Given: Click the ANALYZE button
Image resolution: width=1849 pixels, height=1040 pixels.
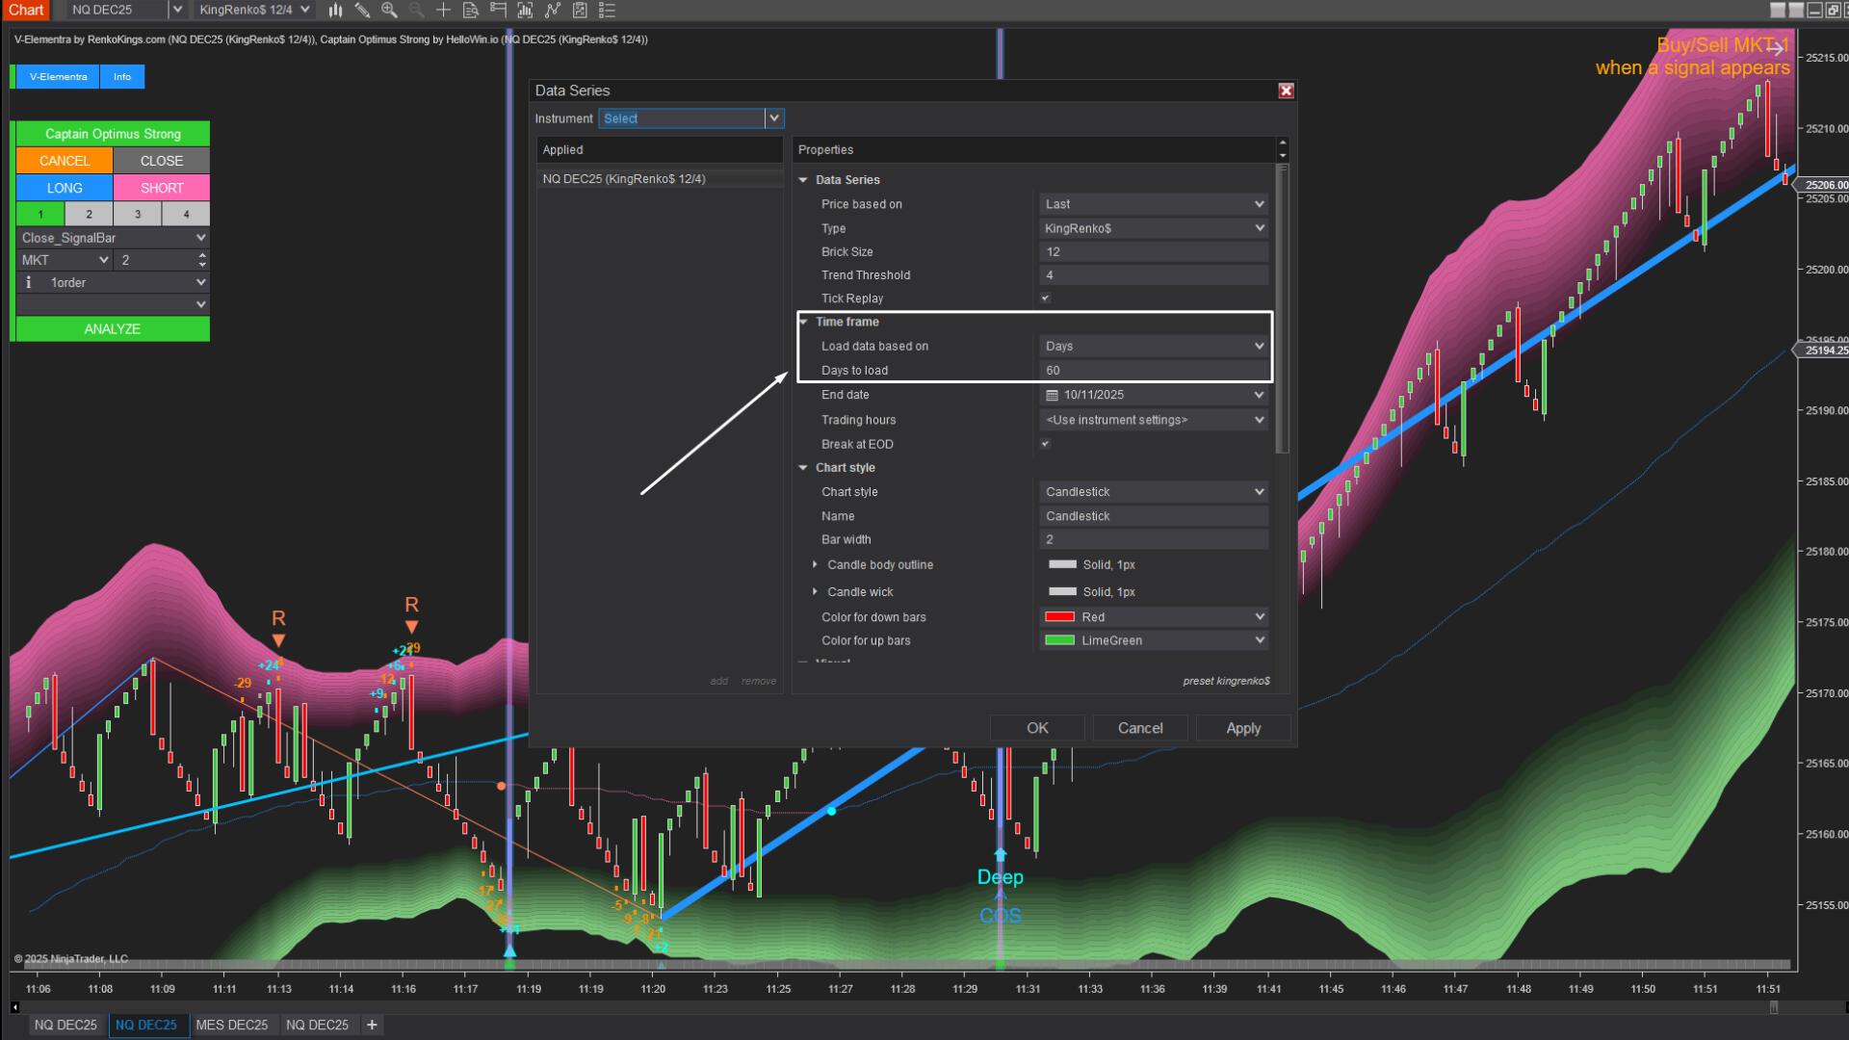Looking at the screenshot, I should [113, 329].
